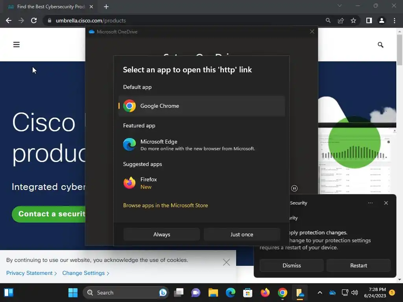Click Restart in Security notification
The image size is (403, 302).
359,265
